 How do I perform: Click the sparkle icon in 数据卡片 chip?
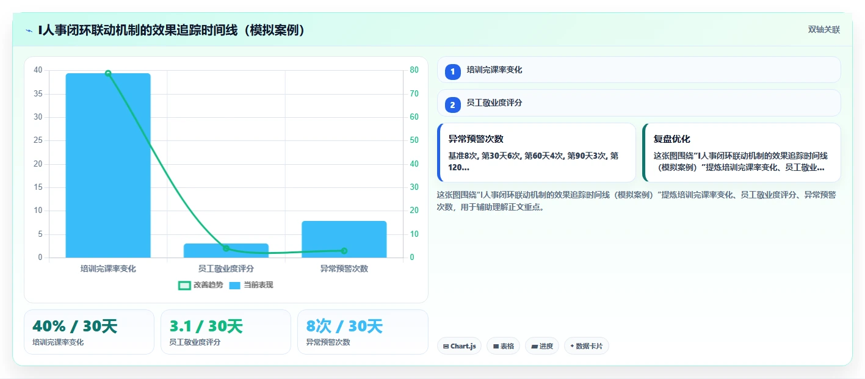tap(572, 346)
